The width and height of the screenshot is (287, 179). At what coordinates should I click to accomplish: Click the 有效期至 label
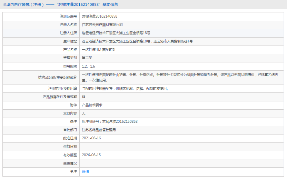point(70,155)
